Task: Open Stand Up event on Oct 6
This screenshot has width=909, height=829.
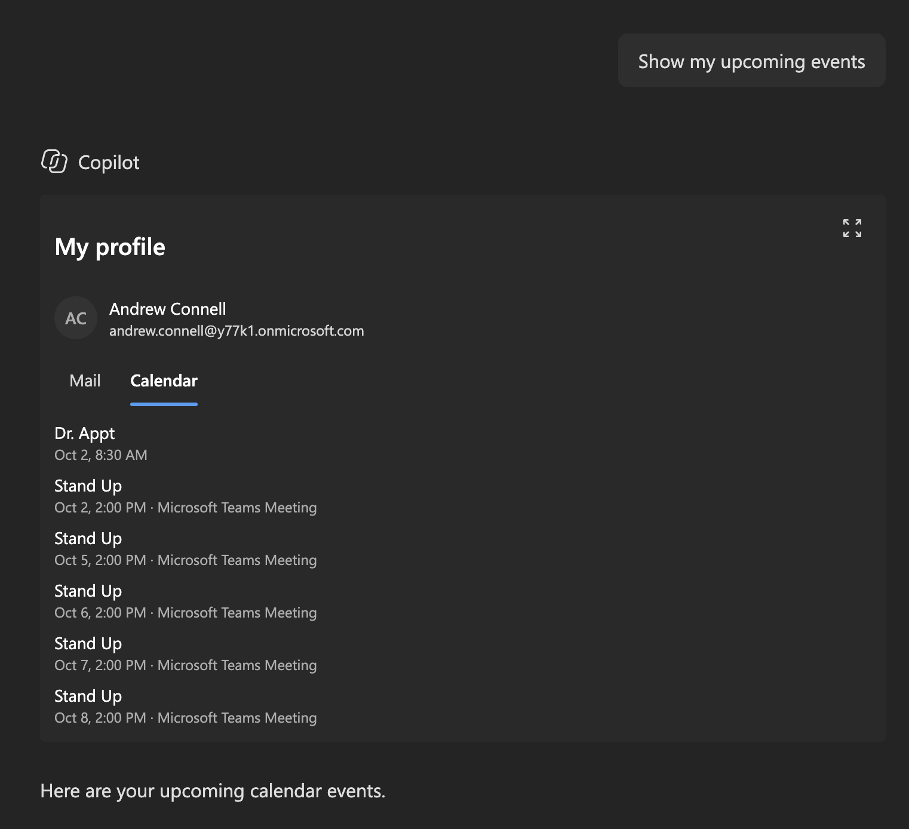Action: click(185, 602)
